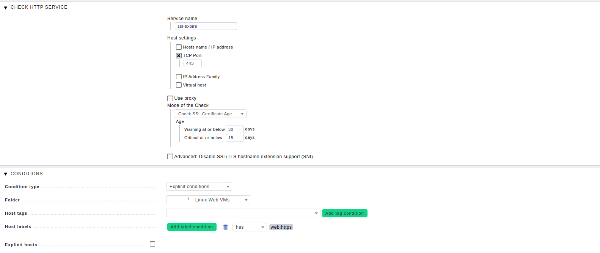
Task: Tick the Explicit hosts checkbox
Action: (152, 244)
